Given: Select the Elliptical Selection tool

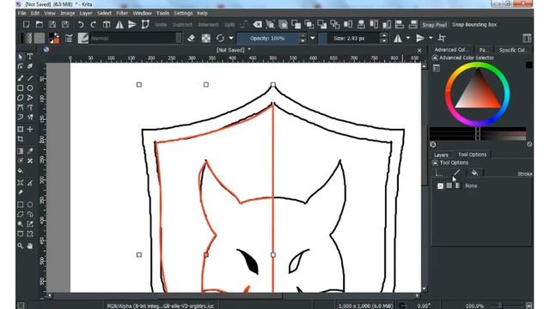Looking at the screenshot, I should pos(30,204).
